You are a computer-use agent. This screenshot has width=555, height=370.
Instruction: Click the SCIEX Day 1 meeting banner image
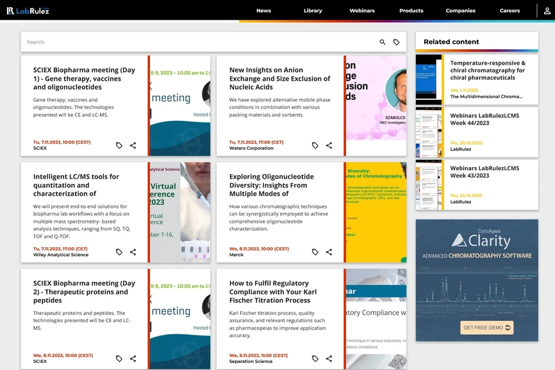point(180,106)
